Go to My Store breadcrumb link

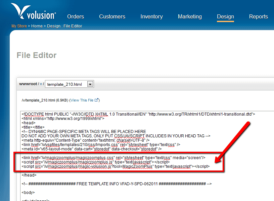point(19,26)
